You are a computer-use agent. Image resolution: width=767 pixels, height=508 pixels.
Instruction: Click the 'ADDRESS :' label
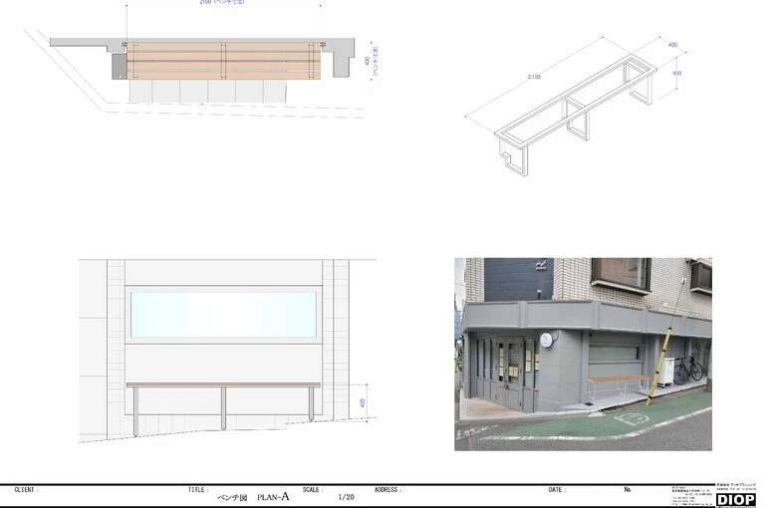pyautogui.click(x=387, y=489)
